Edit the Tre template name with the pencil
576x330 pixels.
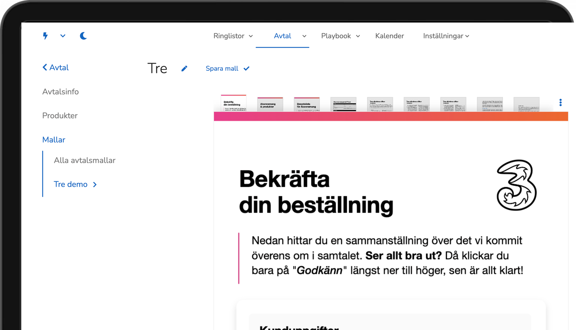click(x=184, y=68)
